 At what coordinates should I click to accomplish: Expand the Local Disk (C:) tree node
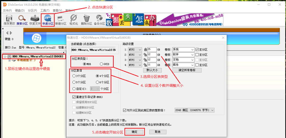pyautogui.click(x=10, y=60)
